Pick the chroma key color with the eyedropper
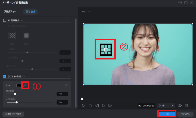 (24, 85)
